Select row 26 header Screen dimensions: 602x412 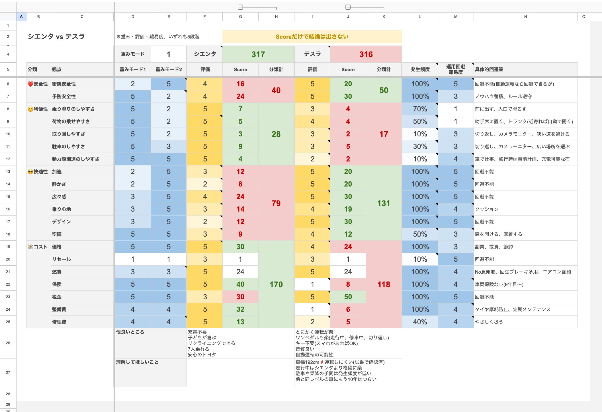[8, 343]
